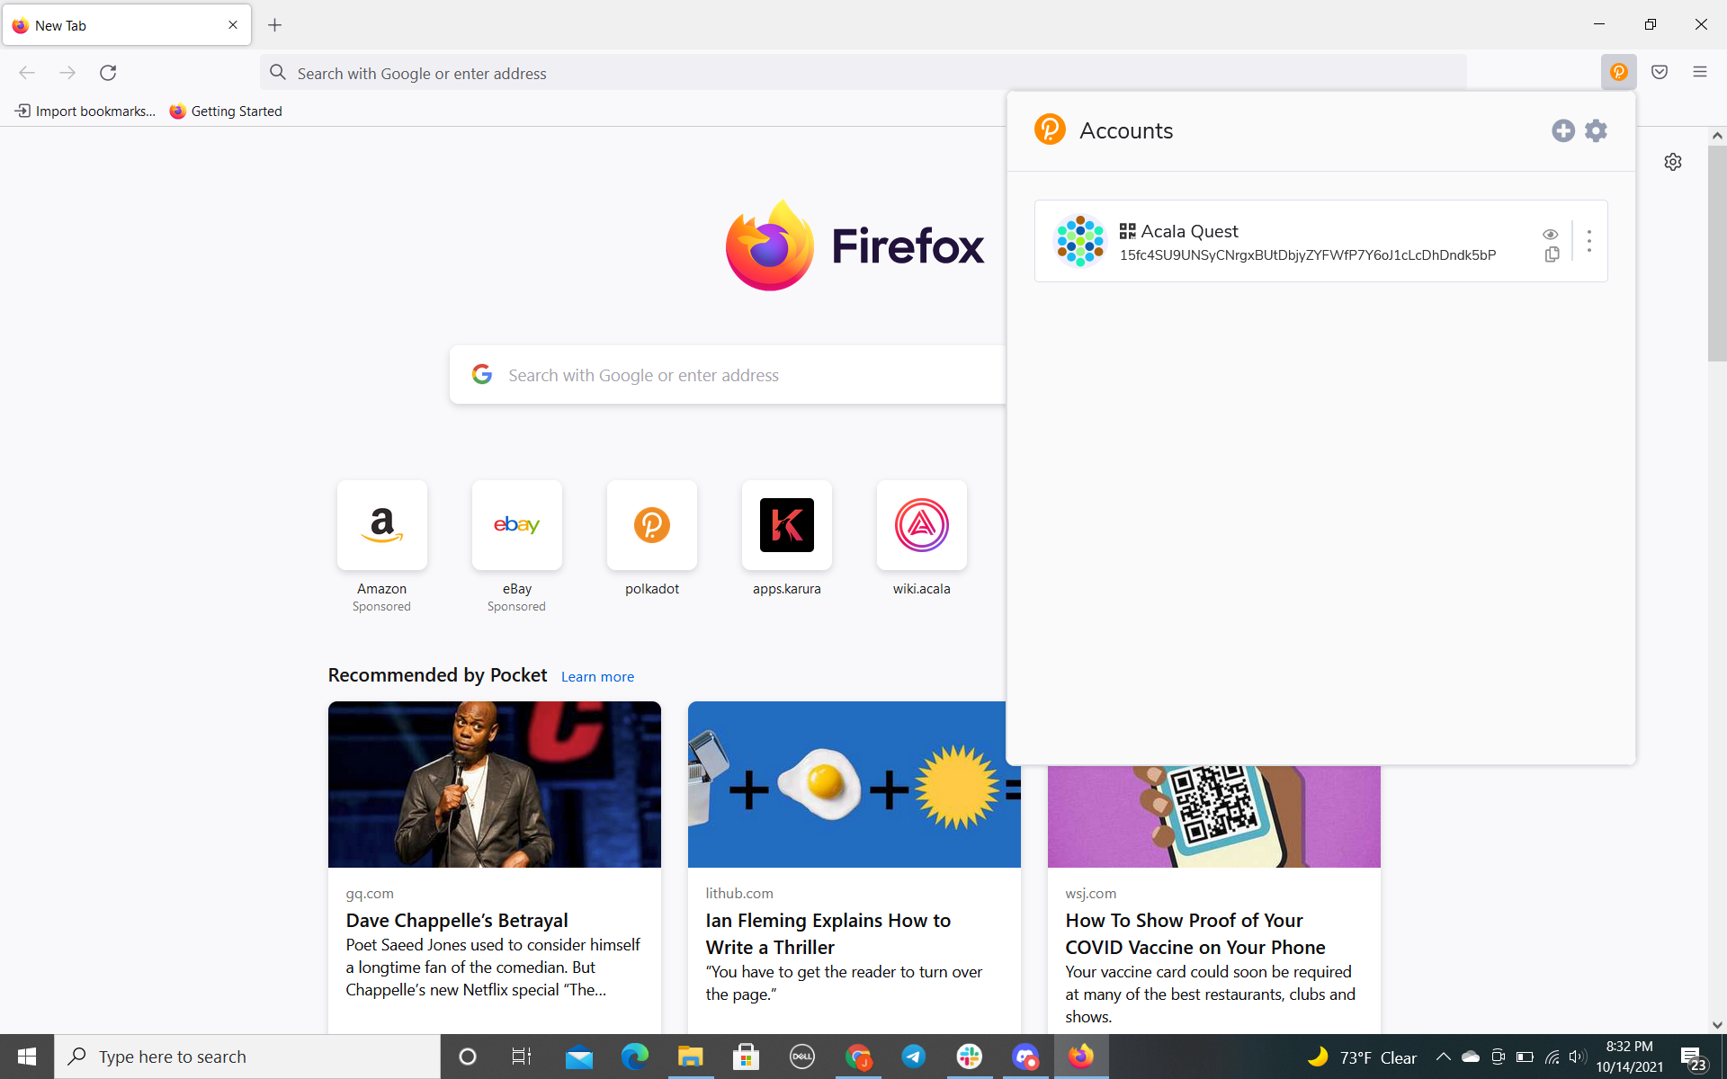Open Wi-Fi network tray icon
Screen dimensions: 1727x1079
click(1553, 1057)
